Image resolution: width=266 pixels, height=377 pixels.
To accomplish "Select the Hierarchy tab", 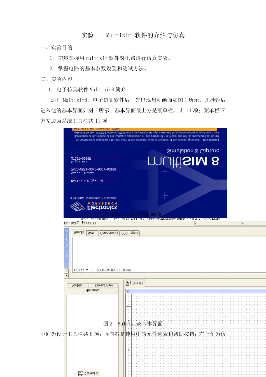I will click(x=92, y=291).
